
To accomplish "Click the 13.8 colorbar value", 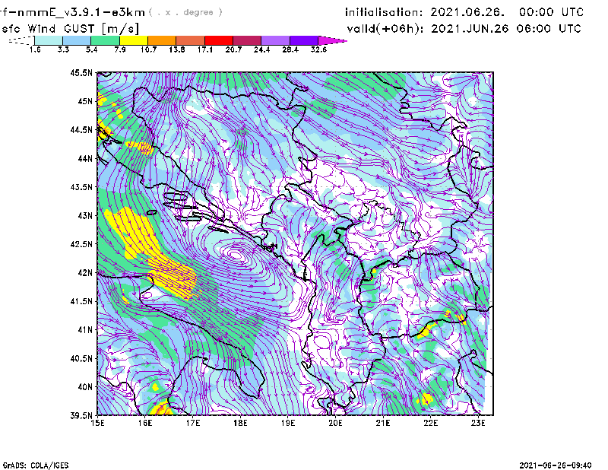I will tap(177, 49).
